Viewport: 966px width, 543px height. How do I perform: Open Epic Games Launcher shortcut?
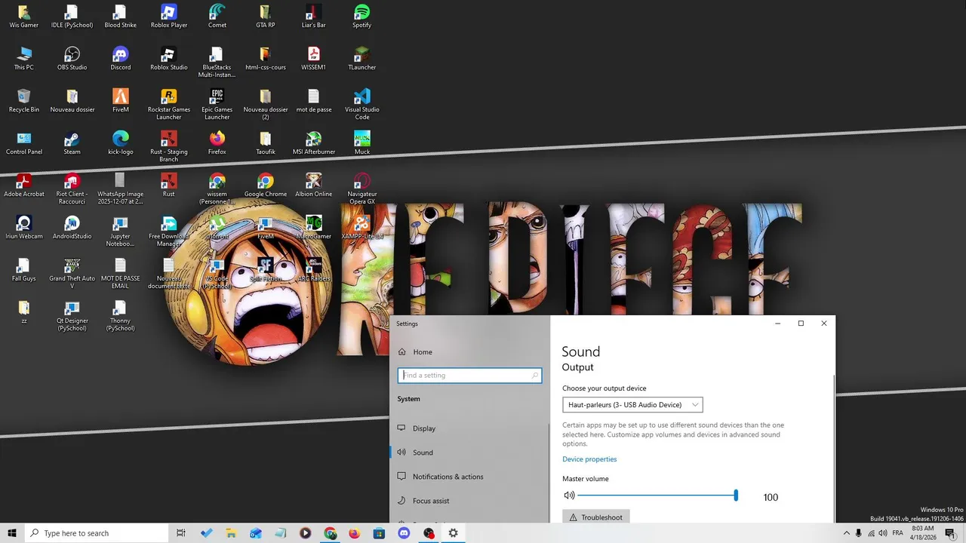pyautogui.click(x=217, y=105)
